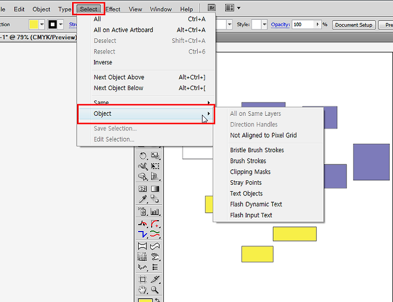The height and width of the screenshot is (302, 393).
Task: Select the Shape Builder tool
Action: [143, 176]
